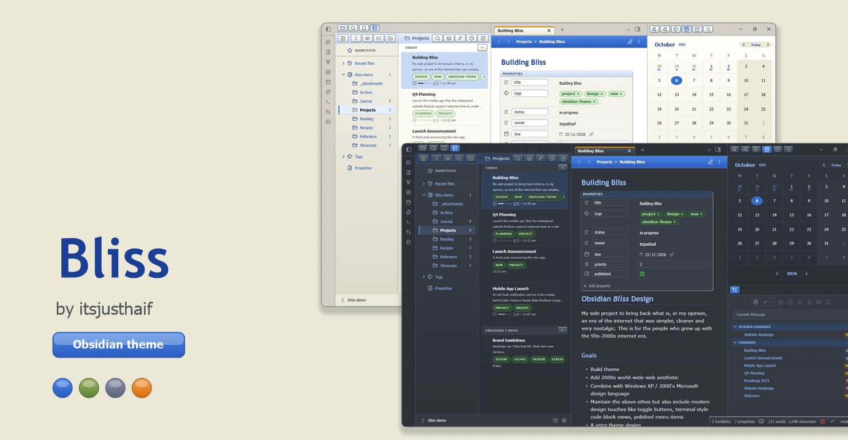Image resolution: width=848 pixels, height=440 pixels.
Task: Toggle the right sidebar in the dark window
Action: (x=718, y=150)
